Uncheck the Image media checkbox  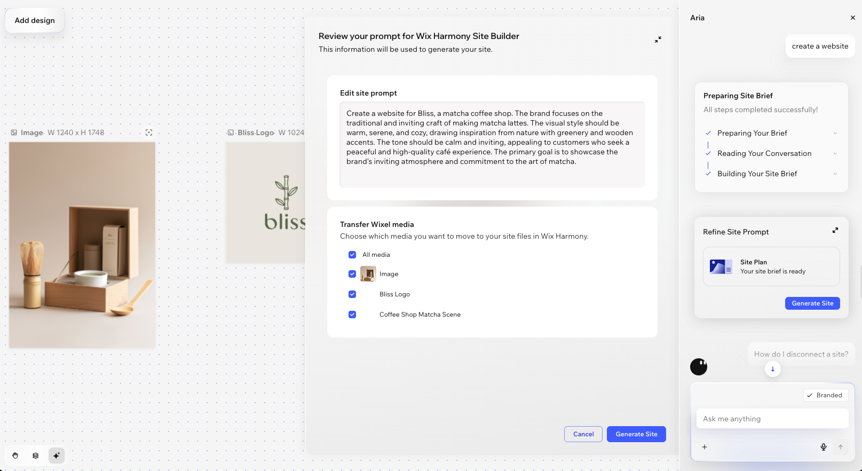click(x=352, y=274)
